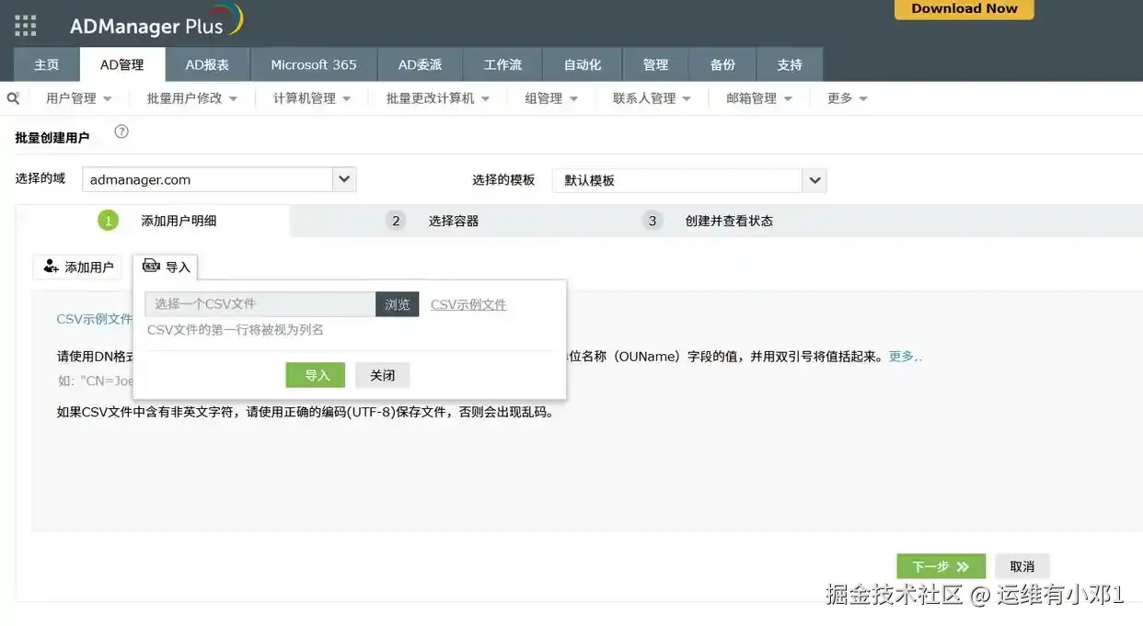Click the 下一步 next button
This screenshot has width=1143, height=626.
[941, 566]
